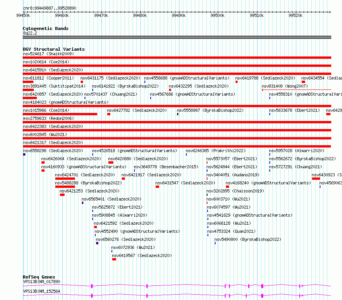Click red bar under nsv6419567
Screen dimensions: 342x300
coord(114,259)
